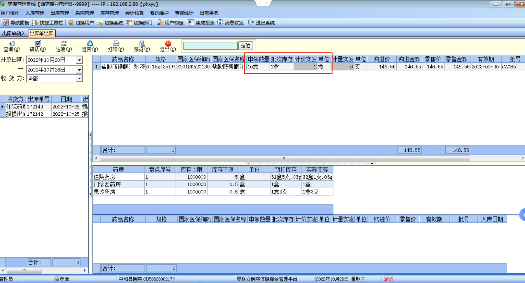Confirm the outbound order with 确认(Q)
This screenshot has height=283, width=525.
(x=38, y=46)
